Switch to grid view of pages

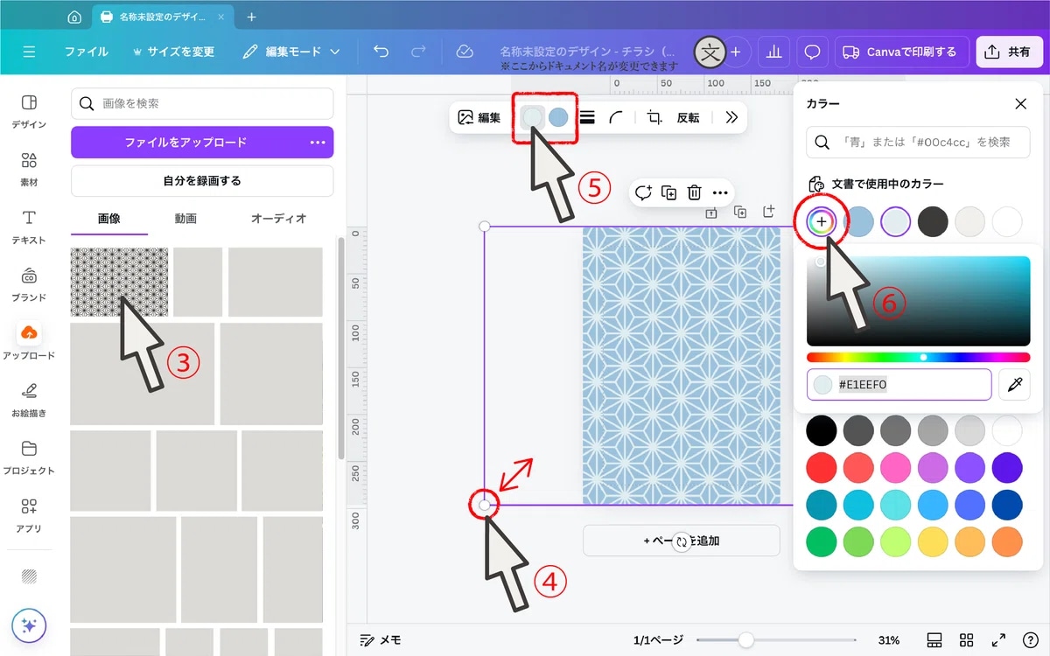pos(966,640)
